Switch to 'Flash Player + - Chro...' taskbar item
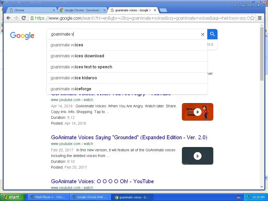The height and width of the screenshot is (201, 268). tap(49, 197)
